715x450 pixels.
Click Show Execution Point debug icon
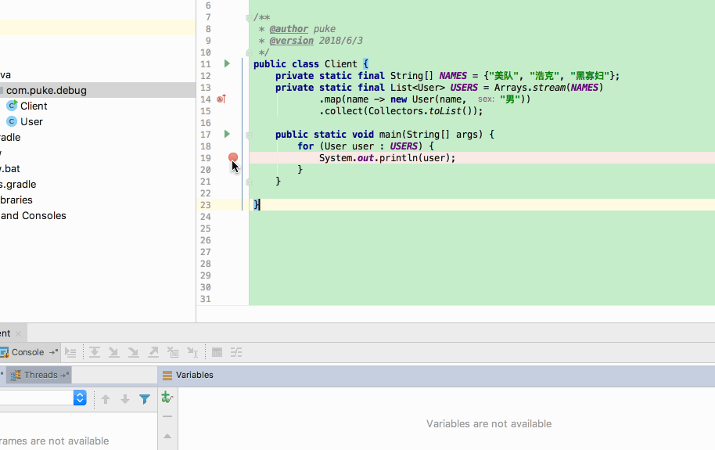click(70, 352)
